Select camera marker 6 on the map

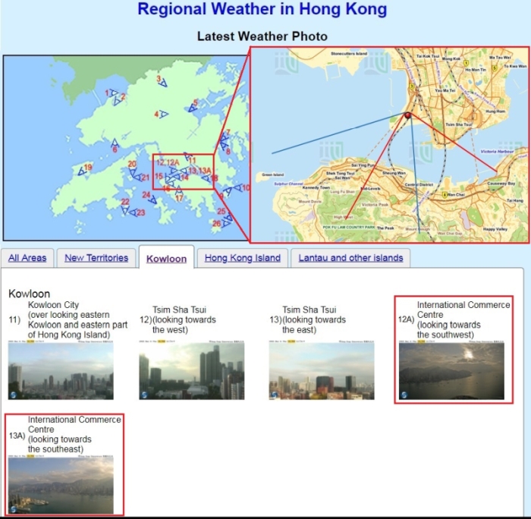tap(115, 143)
